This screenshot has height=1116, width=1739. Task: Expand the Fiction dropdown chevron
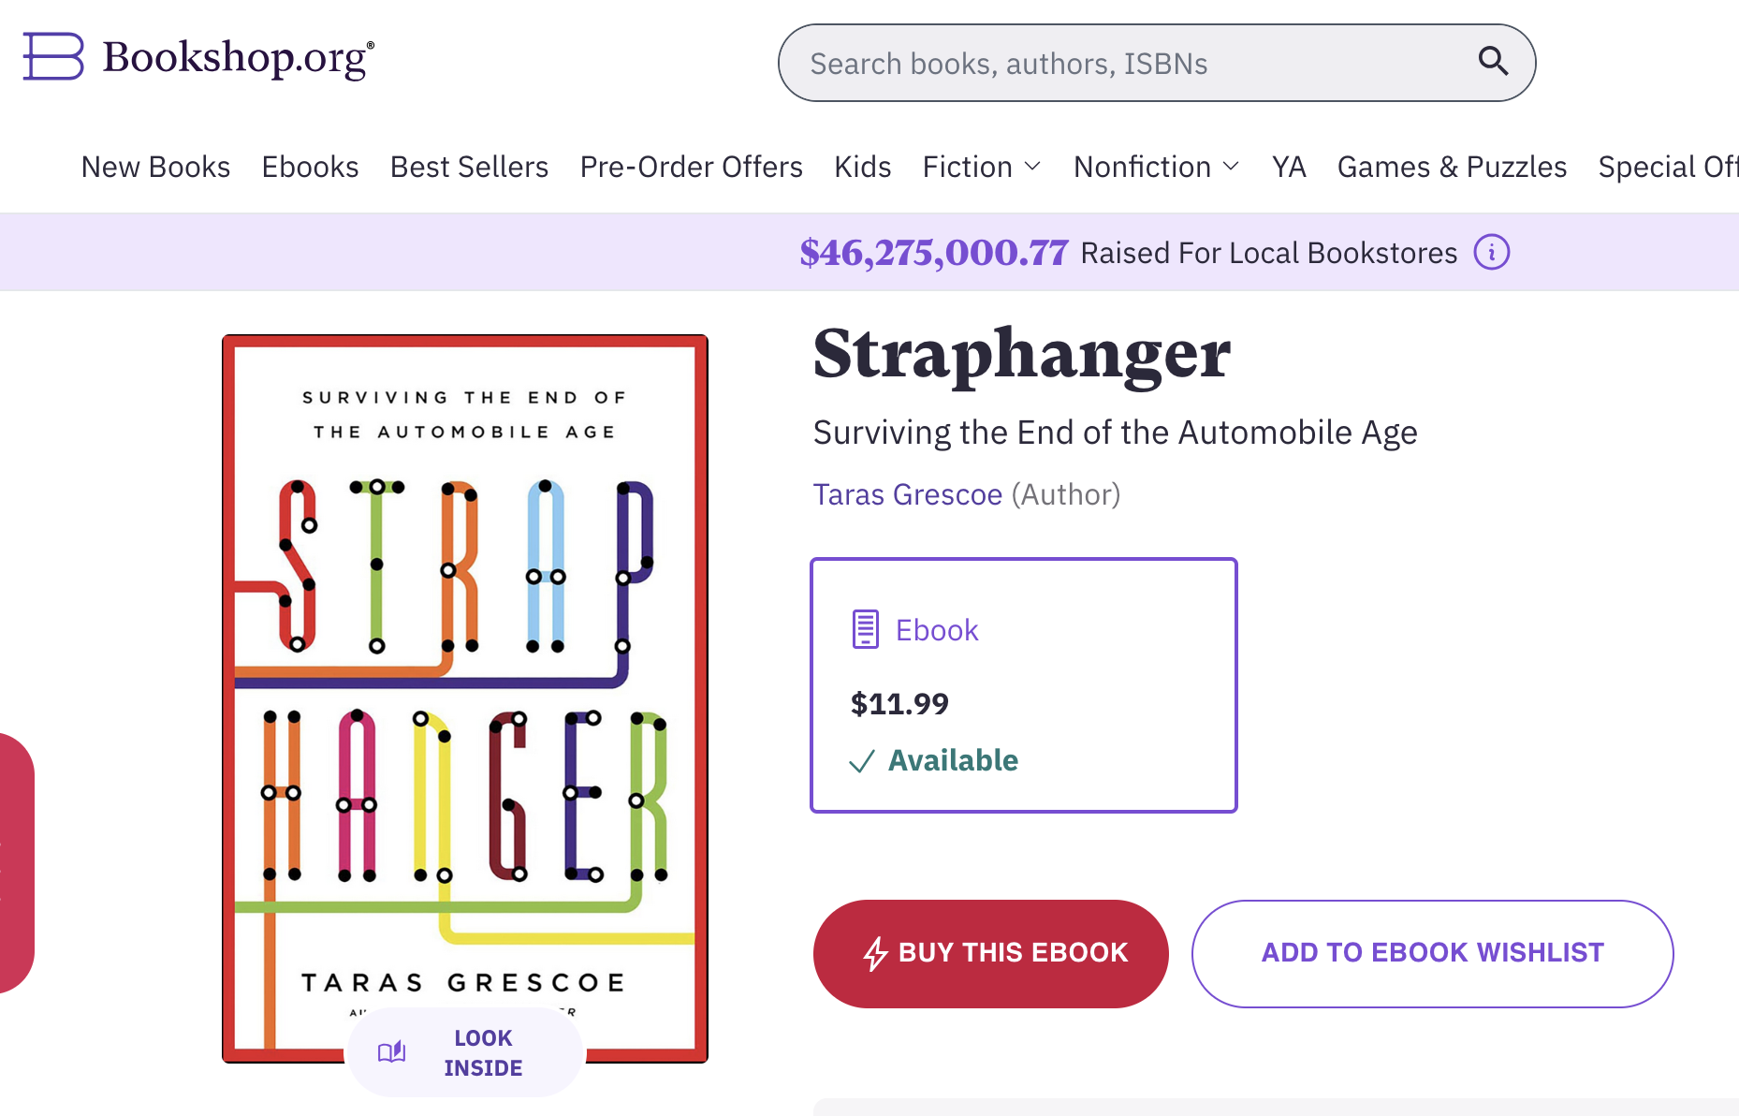1032,167
